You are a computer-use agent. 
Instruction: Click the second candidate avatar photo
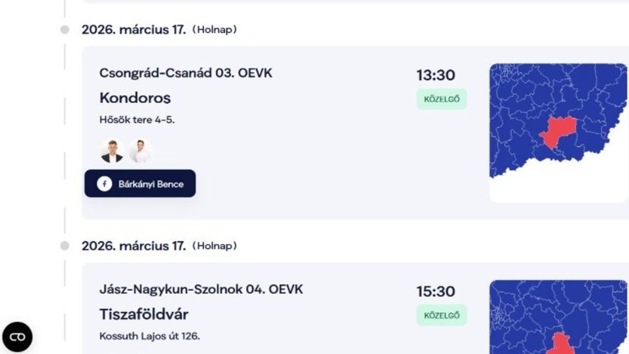(139, 151)
